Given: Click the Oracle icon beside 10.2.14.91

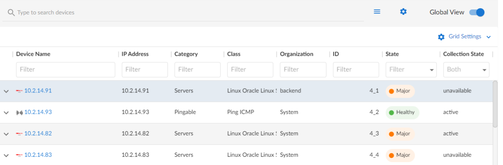Looking at the screenshot, I should [19, 91].
